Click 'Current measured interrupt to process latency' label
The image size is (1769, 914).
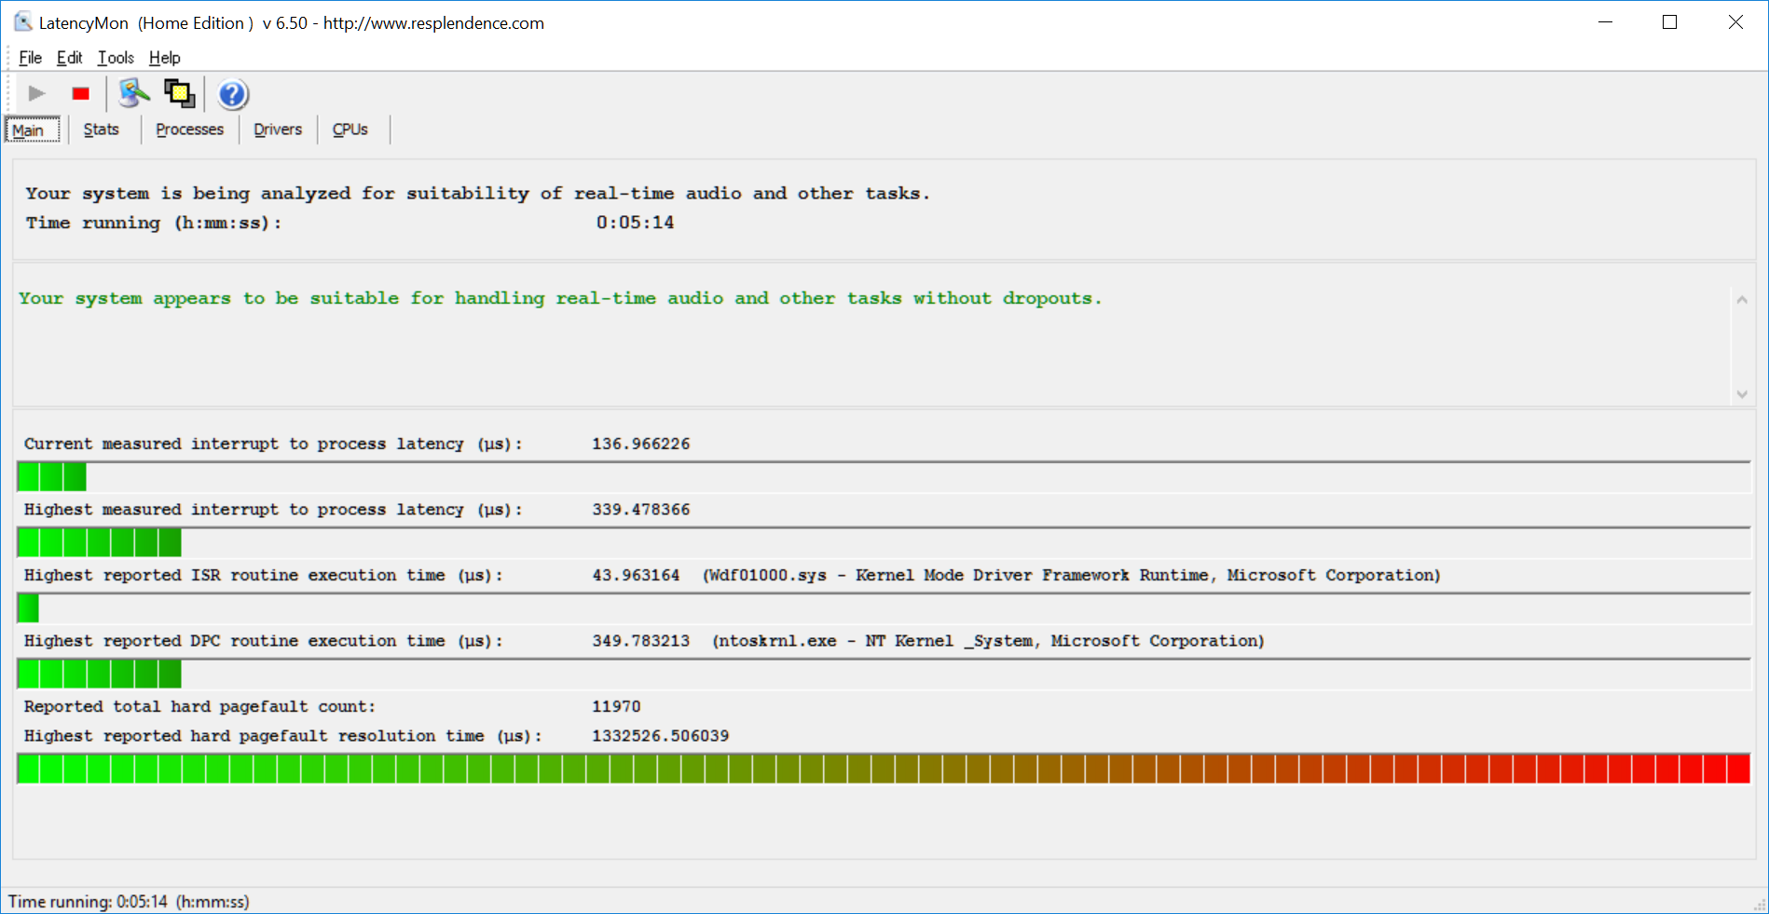pos(274,443)
